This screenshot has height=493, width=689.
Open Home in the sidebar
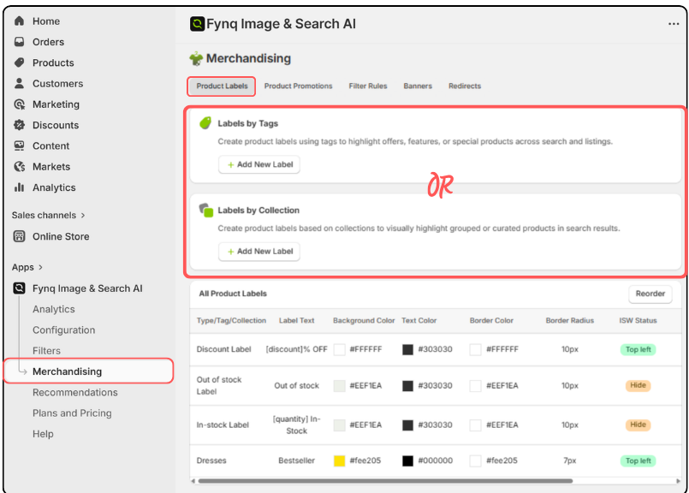tap(46, 21)
